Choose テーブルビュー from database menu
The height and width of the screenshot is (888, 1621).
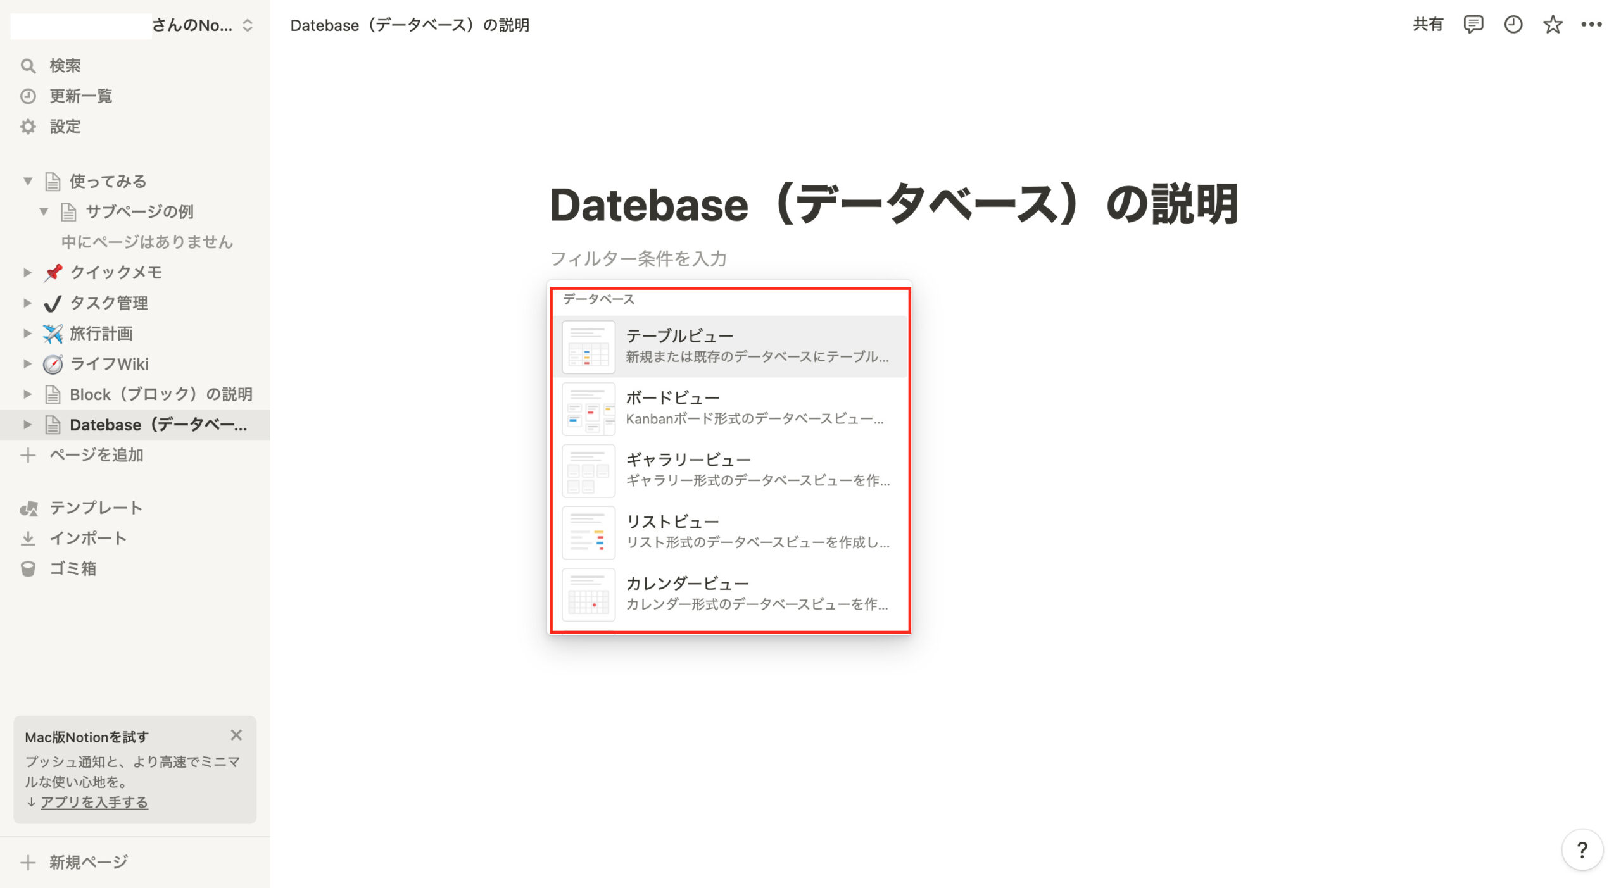(x=730, y=346)
